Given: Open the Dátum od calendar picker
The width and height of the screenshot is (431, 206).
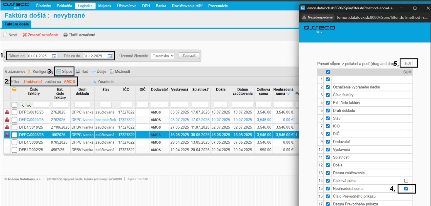Looking at the screenshot, I should (x=54, y=56).
